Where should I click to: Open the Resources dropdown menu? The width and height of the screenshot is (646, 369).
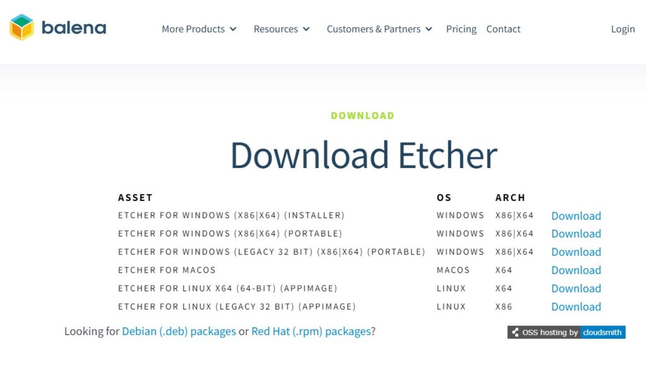click(281, 29)
